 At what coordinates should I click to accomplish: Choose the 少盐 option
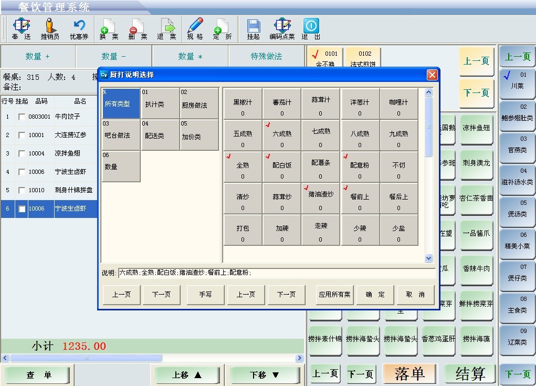(398, 229)
